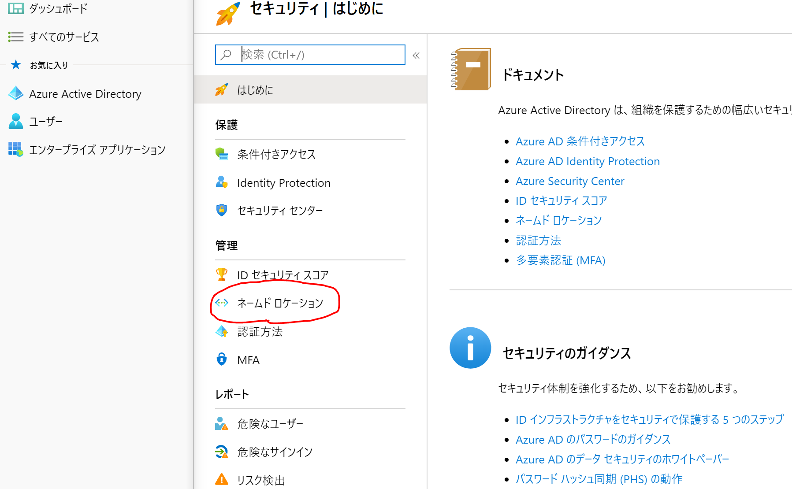Click the rocket icon in the セキュリティ title
Screen dimensions: 792x489
(x=228, y=13)
